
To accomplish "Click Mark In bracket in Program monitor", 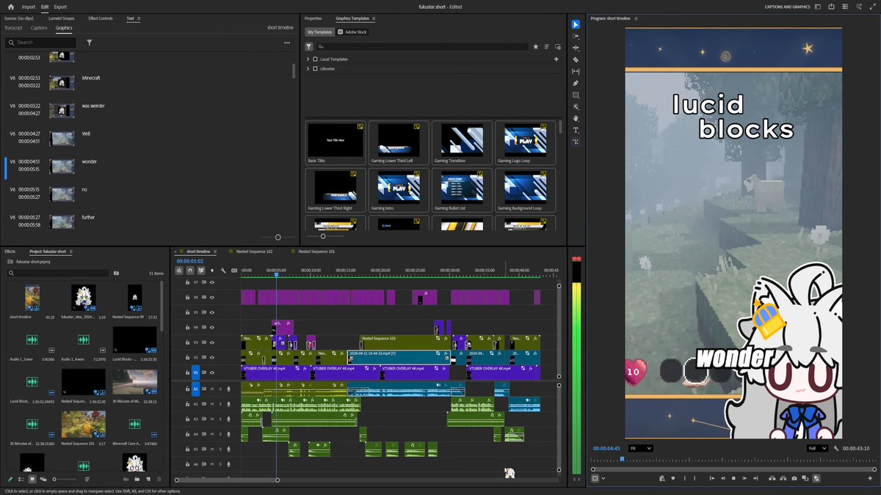I will [685, 478].
